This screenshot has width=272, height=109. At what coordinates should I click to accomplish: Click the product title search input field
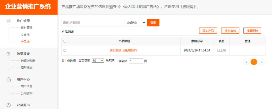click(x=93, y=23)
